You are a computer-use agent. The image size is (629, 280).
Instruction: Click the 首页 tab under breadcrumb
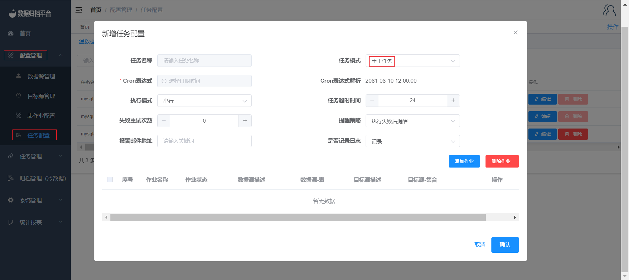tap(85, 27)
